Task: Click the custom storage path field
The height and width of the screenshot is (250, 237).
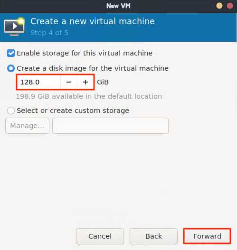Action: click(x=110, y=126)
